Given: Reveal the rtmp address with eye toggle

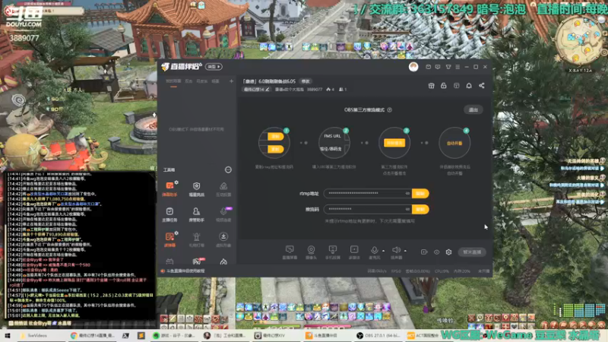Looking at the screenshot, I should pyautogui.click(x=407, y=193).
